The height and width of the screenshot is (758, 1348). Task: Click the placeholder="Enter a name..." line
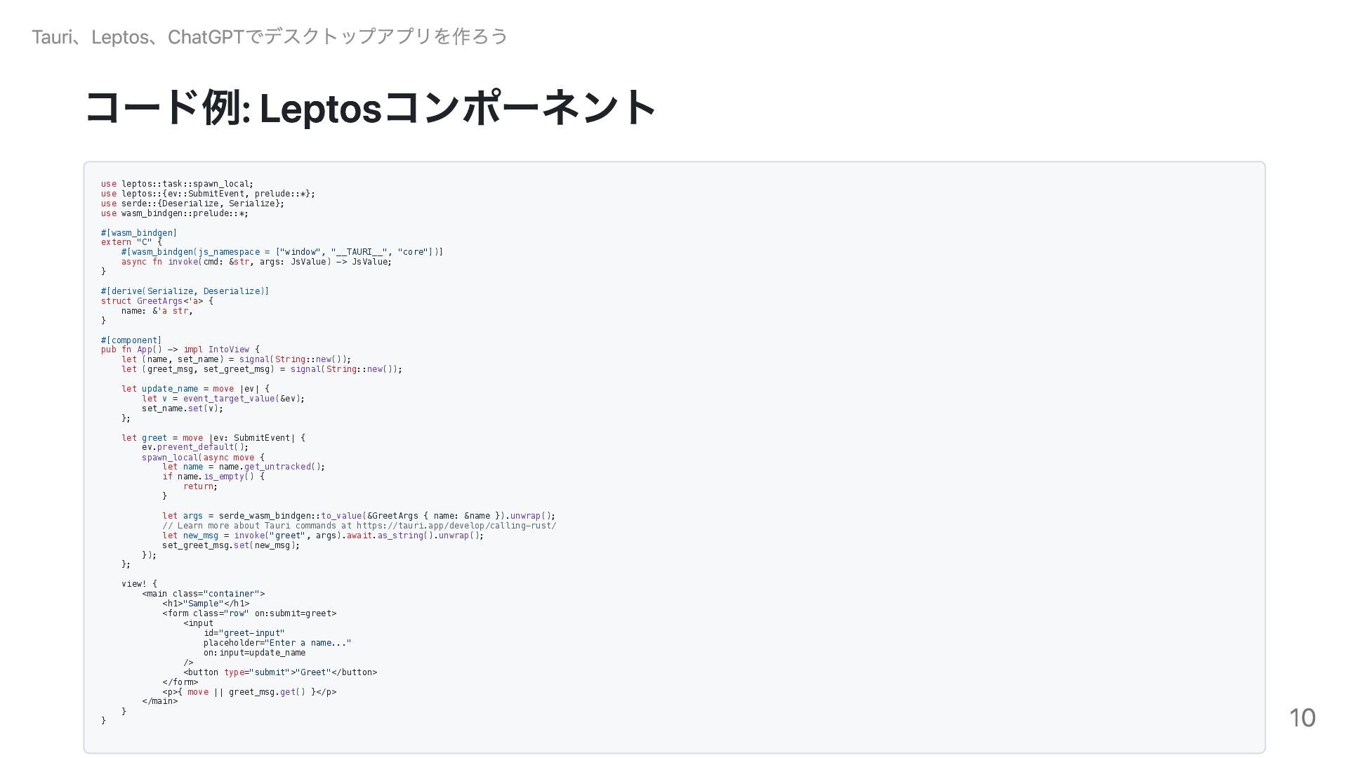(x=277, y=643)
